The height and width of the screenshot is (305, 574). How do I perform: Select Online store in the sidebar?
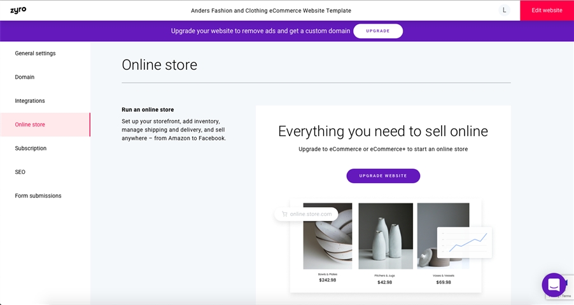click(x=30, y=125)
